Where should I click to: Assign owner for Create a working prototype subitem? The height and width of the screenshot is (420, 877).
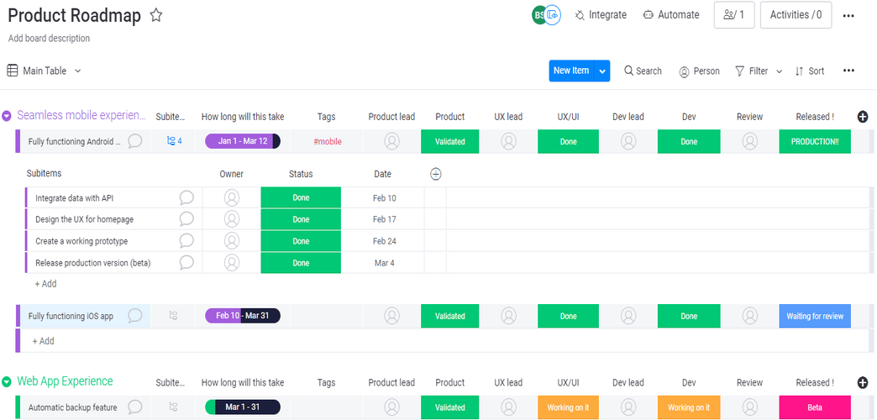[x=232, y=241]
